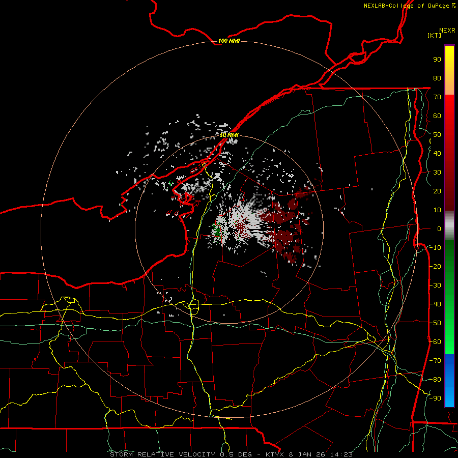The width and height of the screenshot is (458, 458).
Task: Click the 60 value on the velocity scale
Action: [x=437, y=116]
